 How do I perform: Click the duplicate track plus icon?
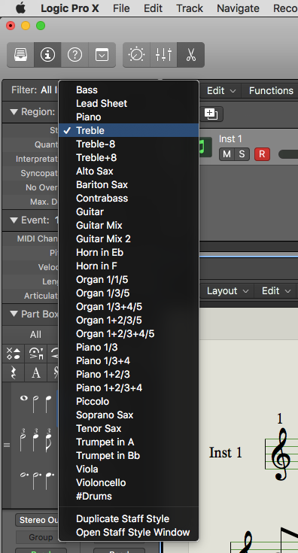(x=211, y=114)
